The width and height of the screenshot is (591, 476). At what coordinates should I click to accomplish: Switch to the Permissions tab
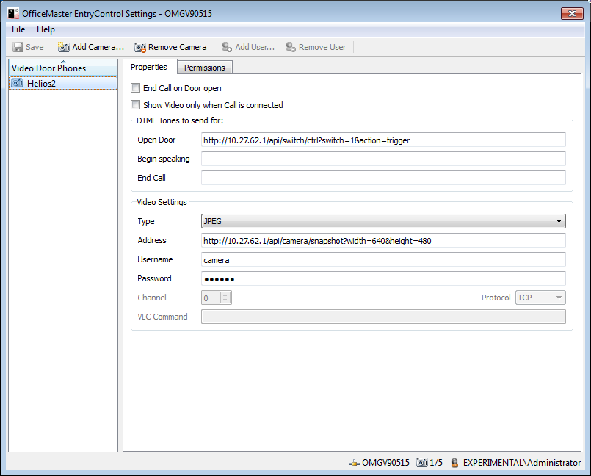[205, 68]
